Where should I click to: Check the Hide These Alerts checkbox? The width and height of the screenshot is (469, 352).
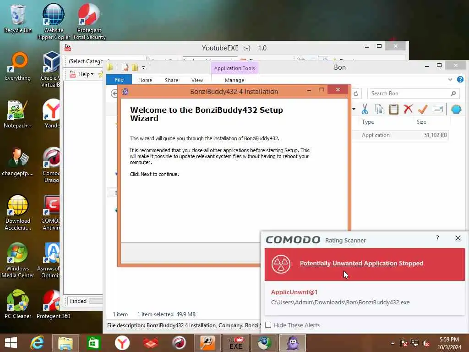pyautogui.click(x=268, y=325)
